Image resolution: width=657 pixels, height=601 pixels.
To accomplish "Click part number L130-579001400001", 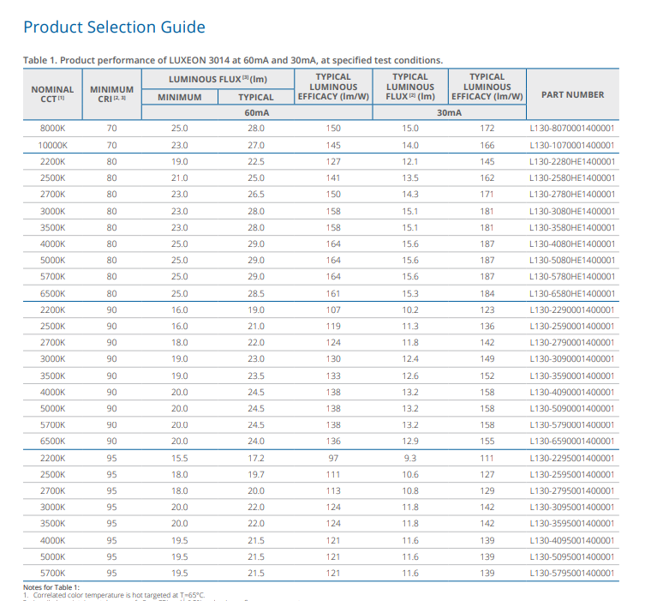I will (572, 425).
